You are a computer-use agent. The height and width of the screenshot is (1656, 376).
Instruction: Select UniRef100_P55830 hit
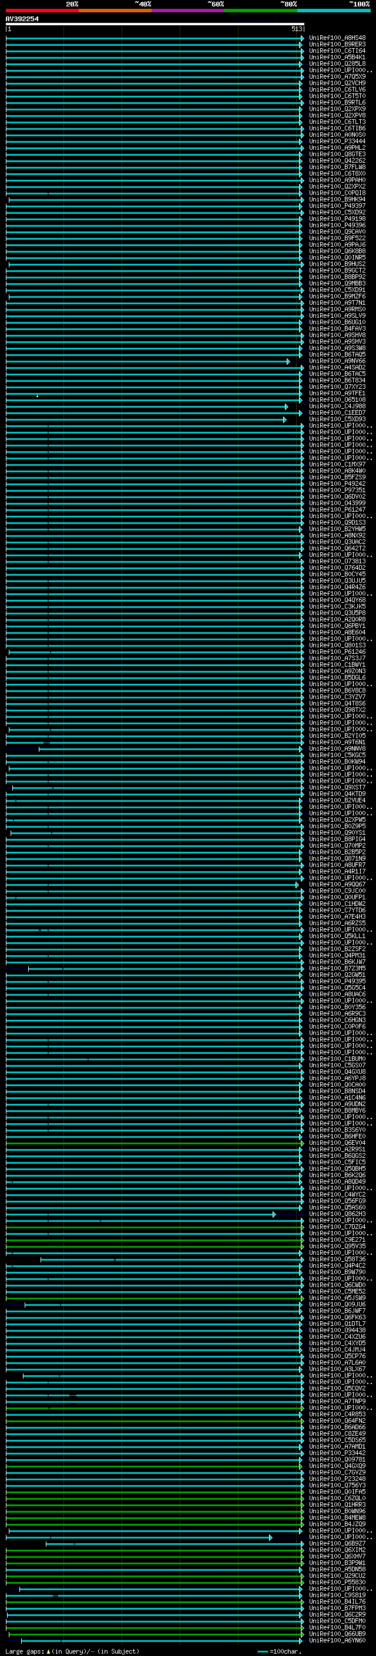337,1582
